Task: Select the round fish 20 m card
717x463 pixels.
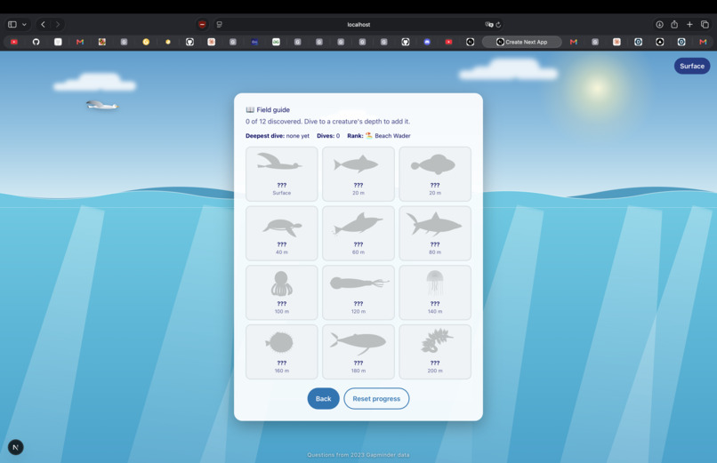Action: pos(435,174)
